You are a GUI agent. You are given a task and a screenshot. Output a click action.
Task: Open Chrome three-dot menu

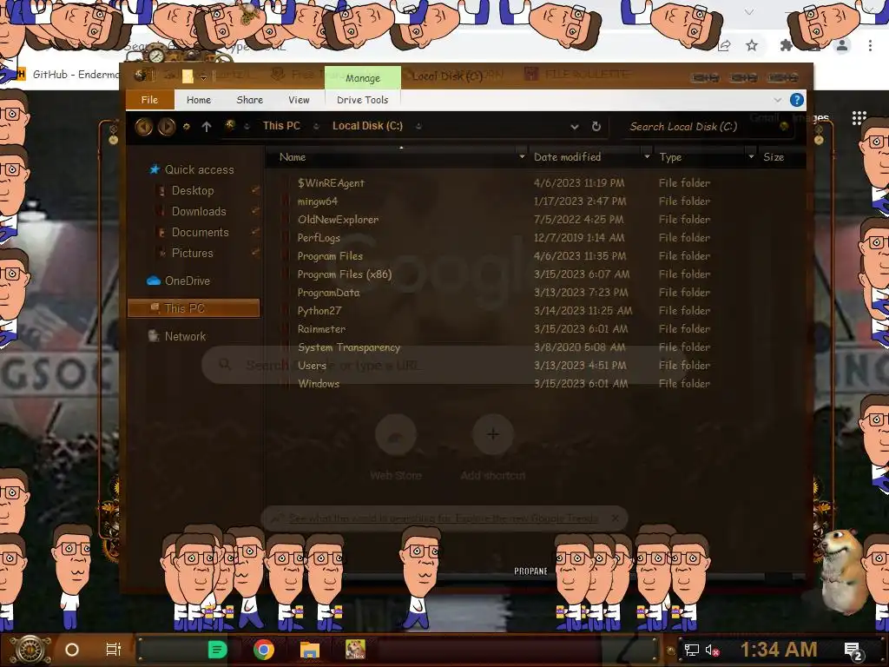pyautogui.click(x=870, y=45)
